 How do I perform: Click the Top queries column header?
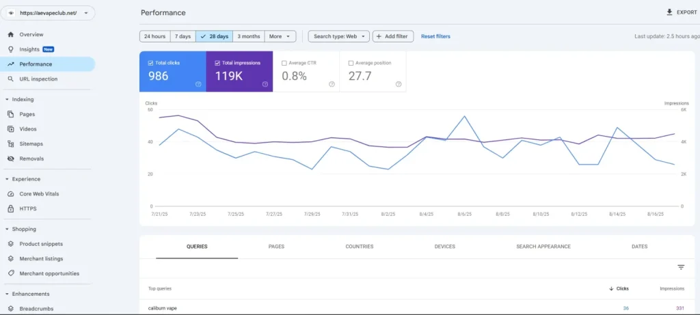click(160, 288)
